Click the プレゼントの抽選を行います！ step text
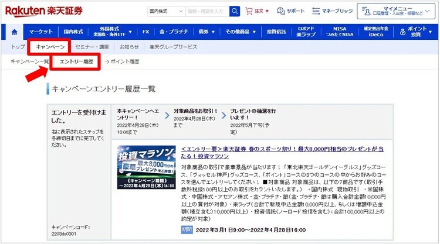This screenshot has width=440, height=244. pyautogui.click(x=253, y=114)
